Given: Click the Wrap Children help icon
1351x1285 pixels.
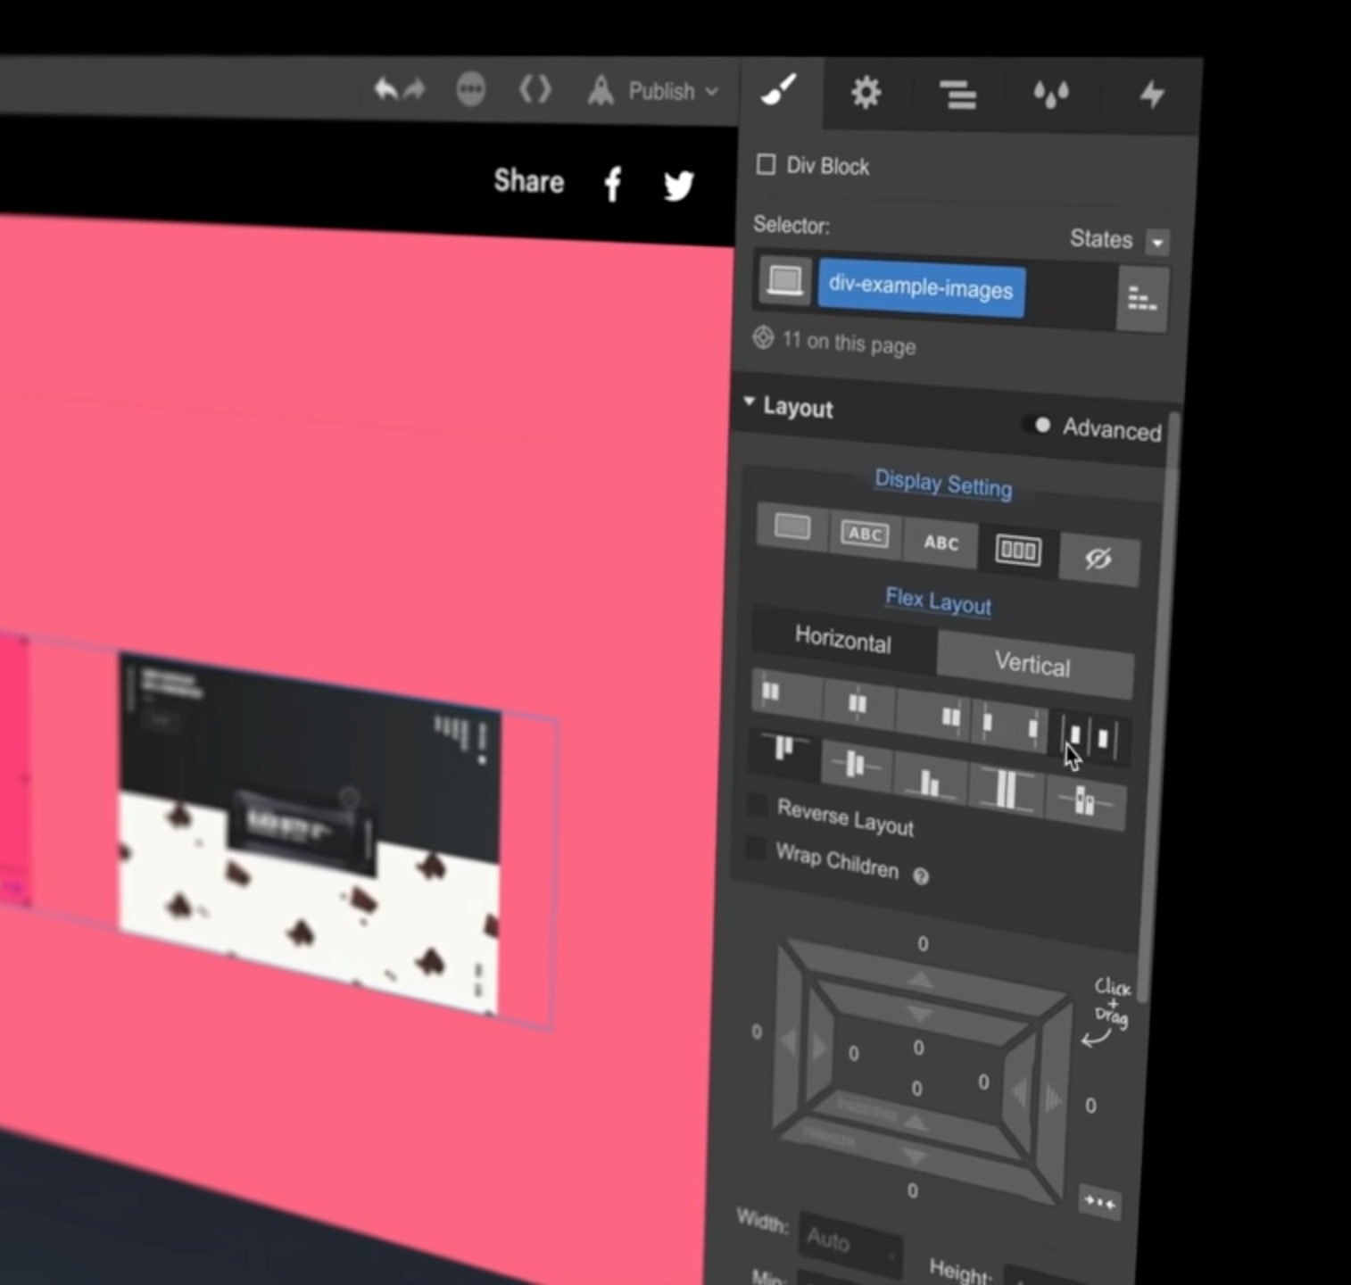Looking at the screenshot, I should pos(921,876).
